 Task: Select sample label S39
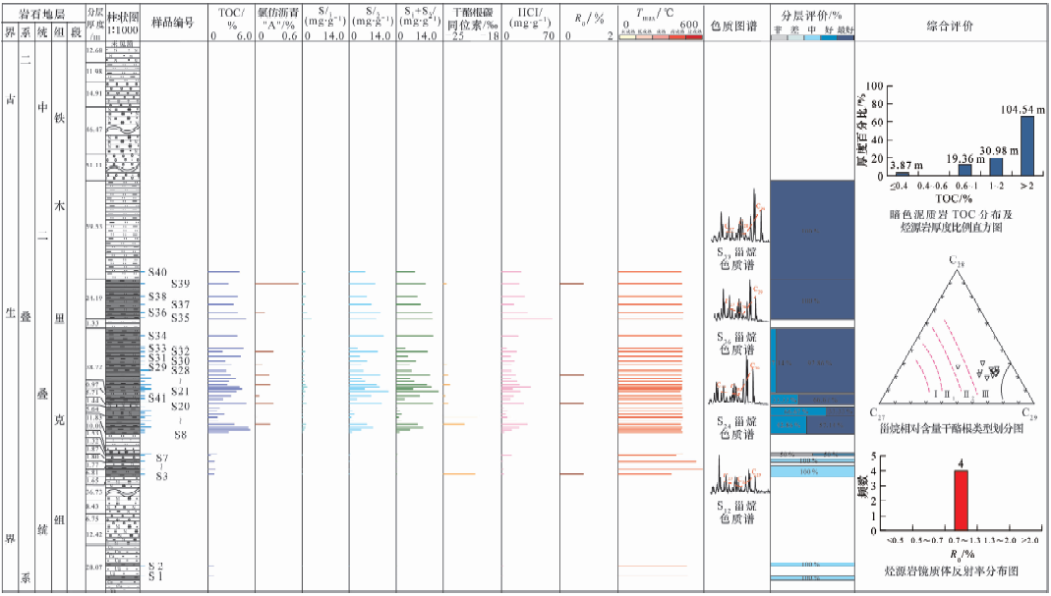coord(180,284)
